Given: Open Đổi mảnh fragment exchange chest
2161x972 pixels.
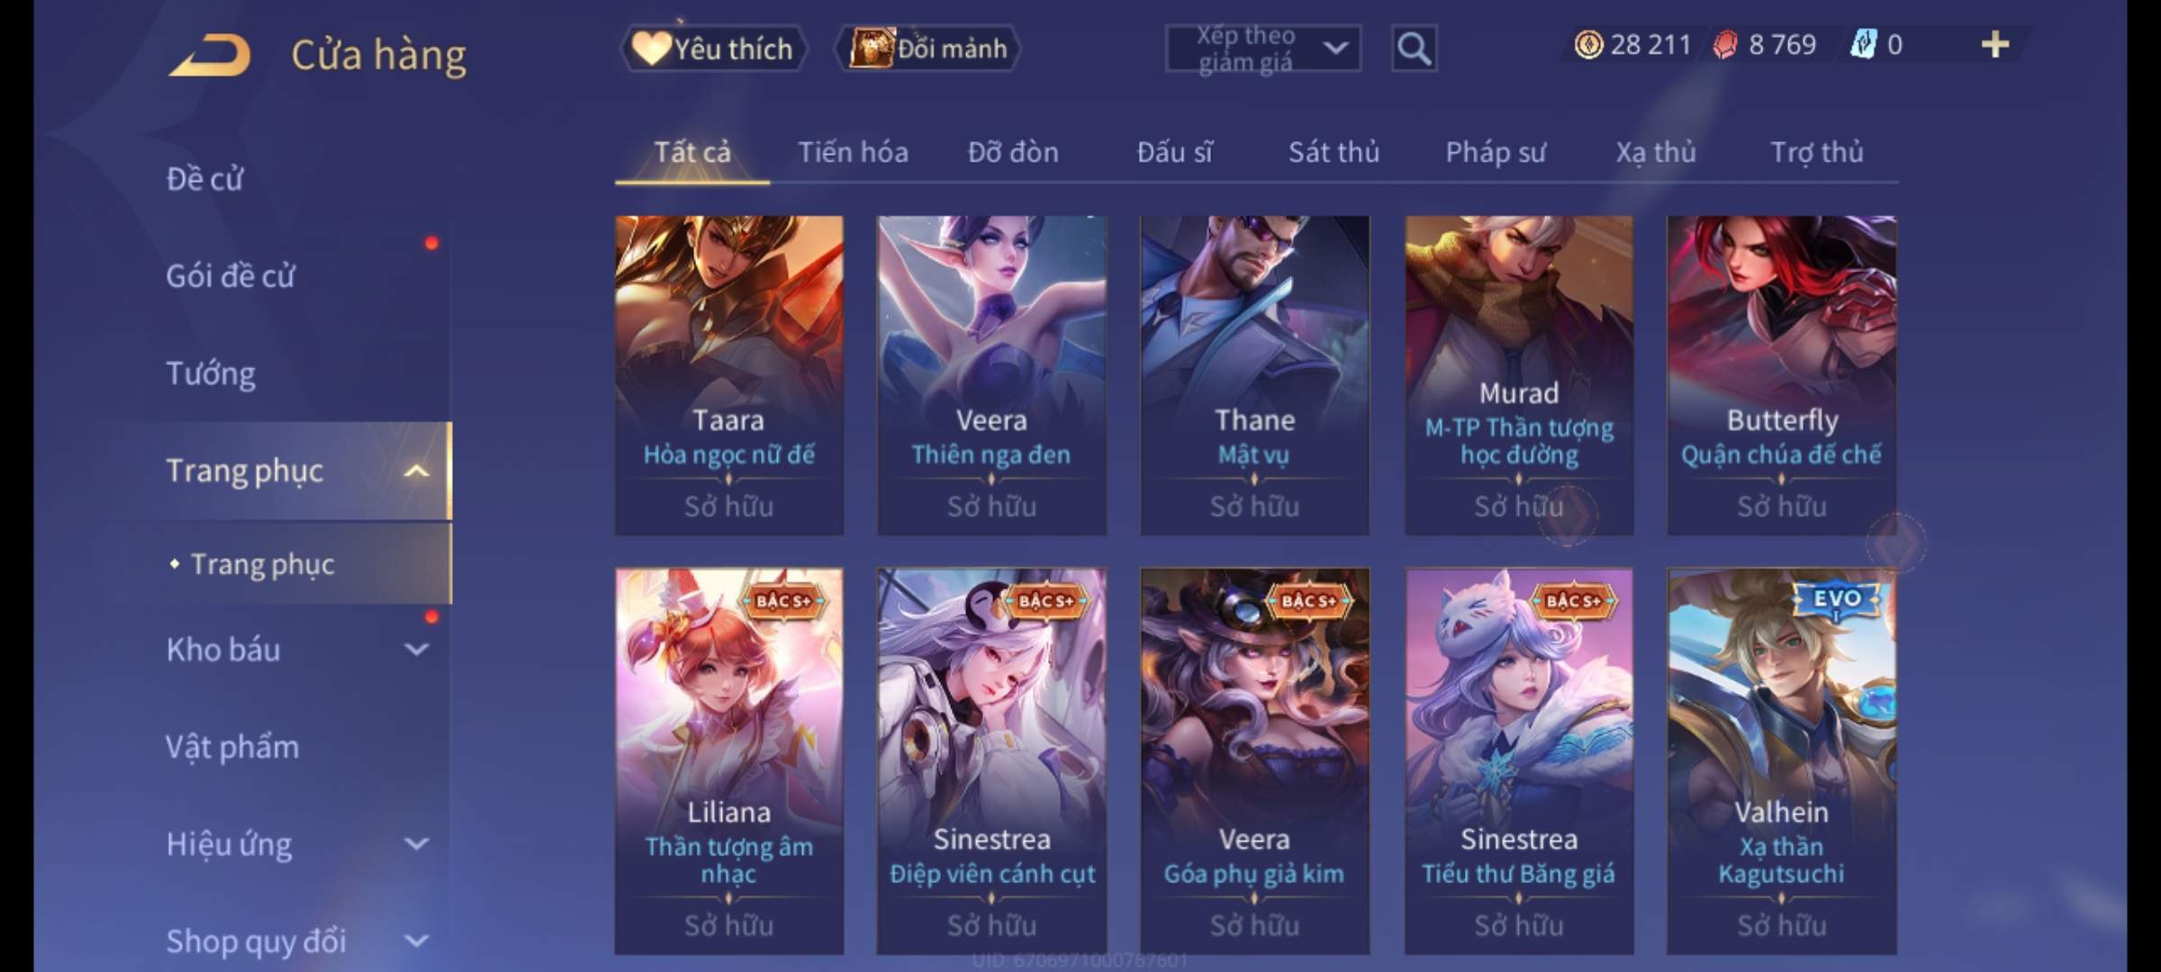Looking at the screenshot, I should click(928, 49).
